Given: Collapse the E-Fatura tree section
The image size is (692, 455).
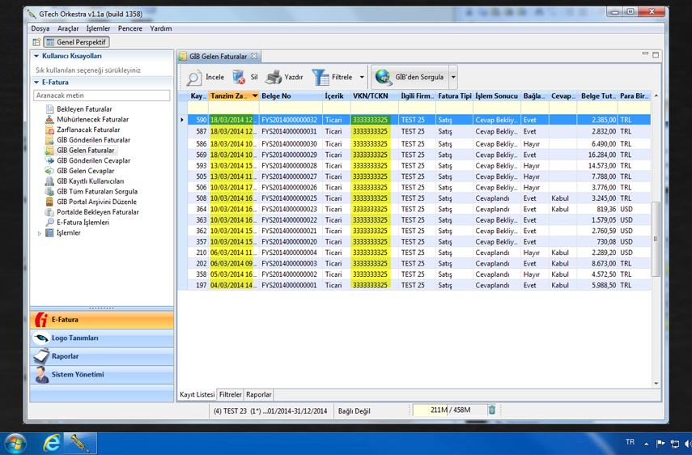Looking at the screenshot, I should click(36, 82).
